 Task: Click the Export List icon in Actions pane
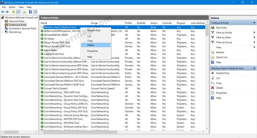pyautogui.click(x=213, y=57)
